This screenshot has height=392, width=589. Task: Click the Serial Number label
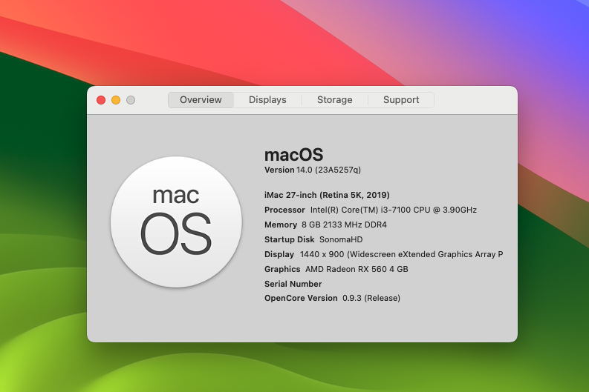click(x=293, y=284)
